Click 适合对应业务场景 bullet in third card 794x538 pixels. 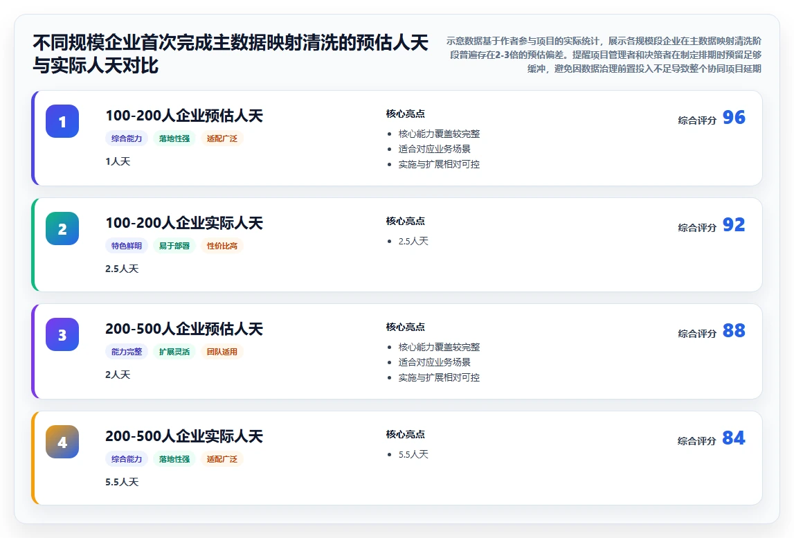tap(435, 362)
